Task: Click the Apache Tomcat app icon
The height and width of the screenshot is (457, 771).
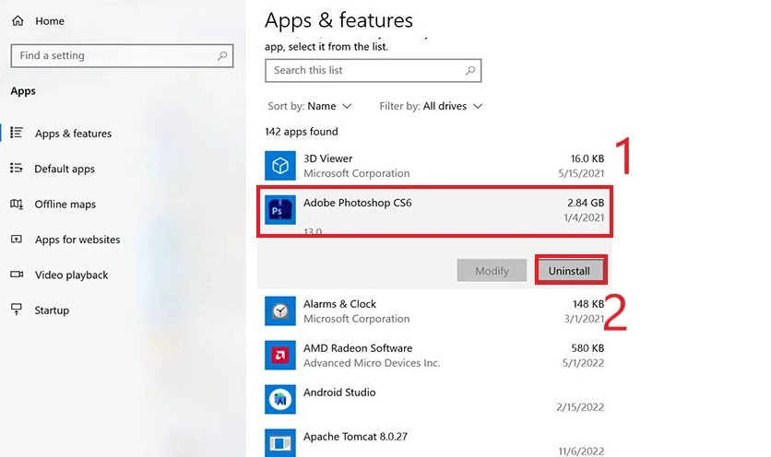Action: [x=280, y=443]
